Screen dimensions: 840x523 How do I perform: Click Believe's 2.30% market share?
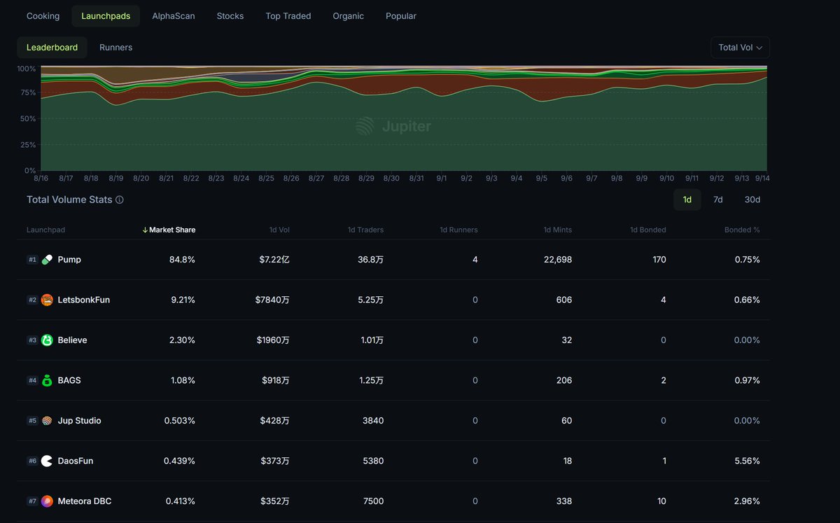[182, 340]
